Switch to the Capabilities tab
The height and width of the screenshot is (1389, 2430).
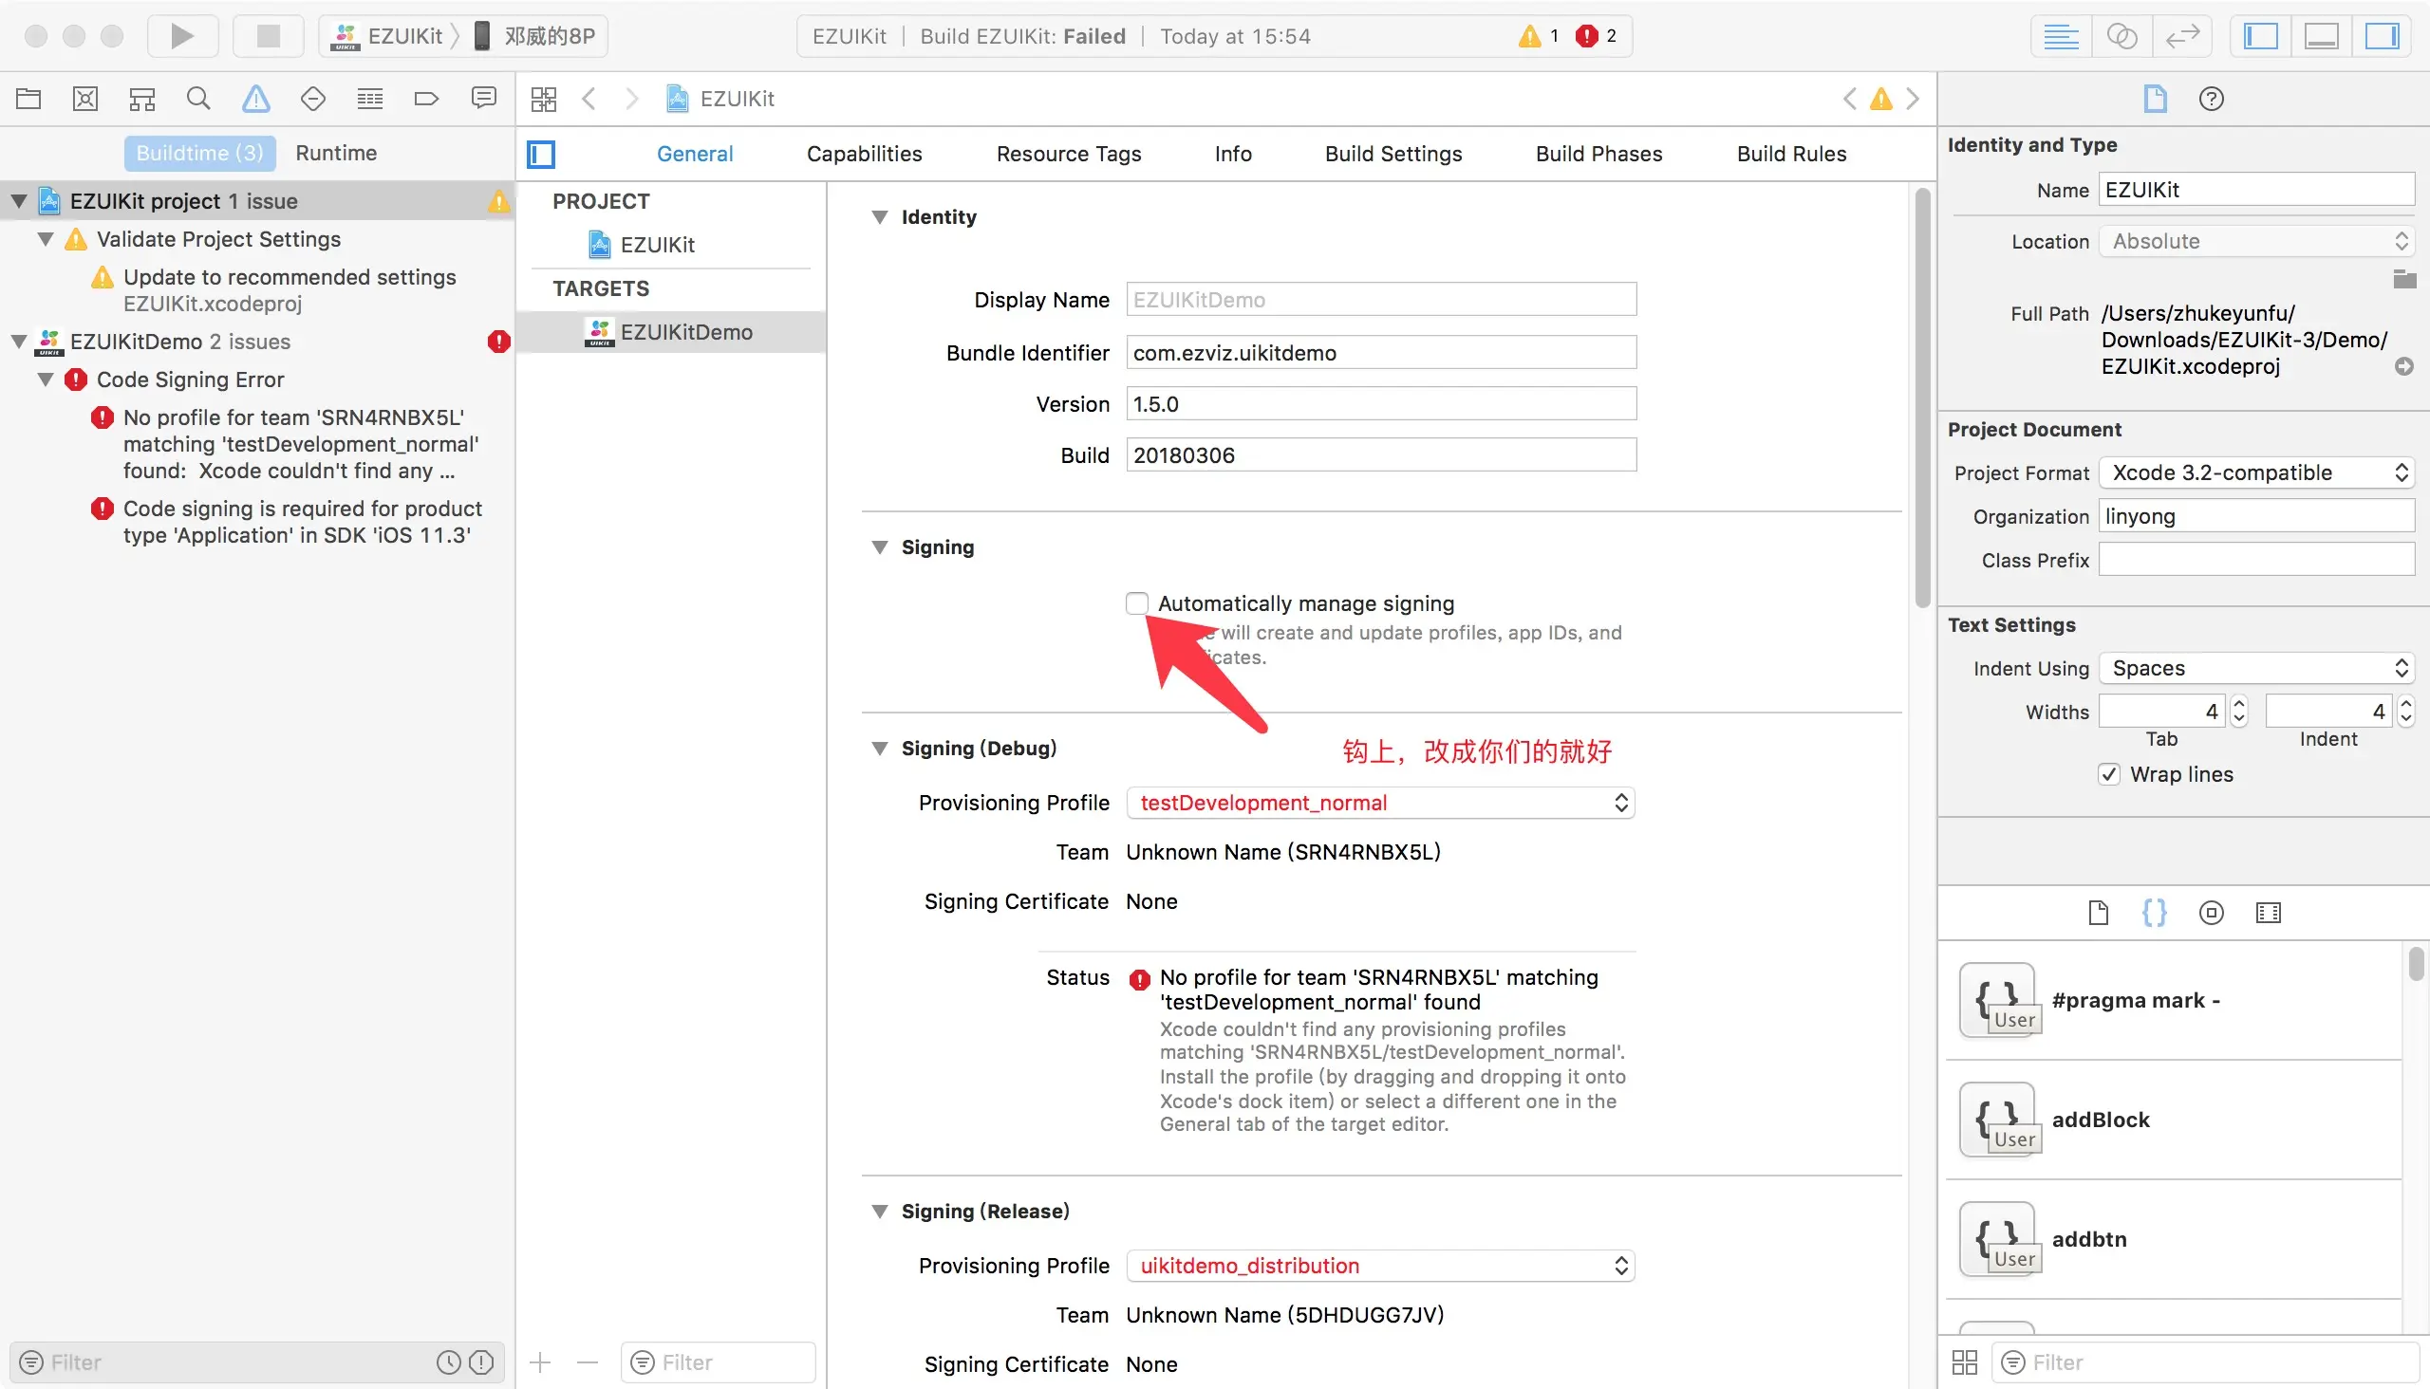(x=864, y=154)
